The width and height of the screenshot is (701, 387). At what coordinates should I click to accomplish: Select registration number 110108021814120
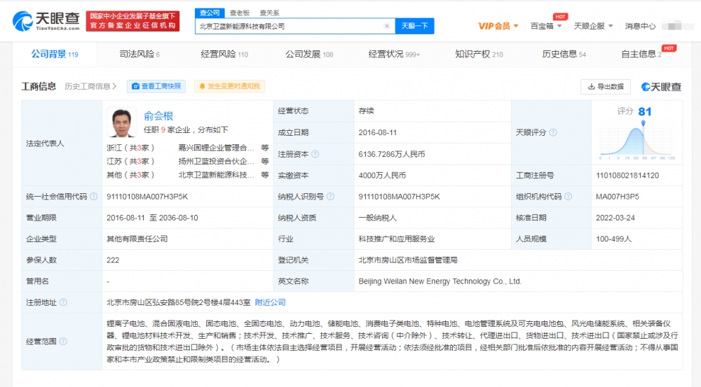[x=627, y=176]
